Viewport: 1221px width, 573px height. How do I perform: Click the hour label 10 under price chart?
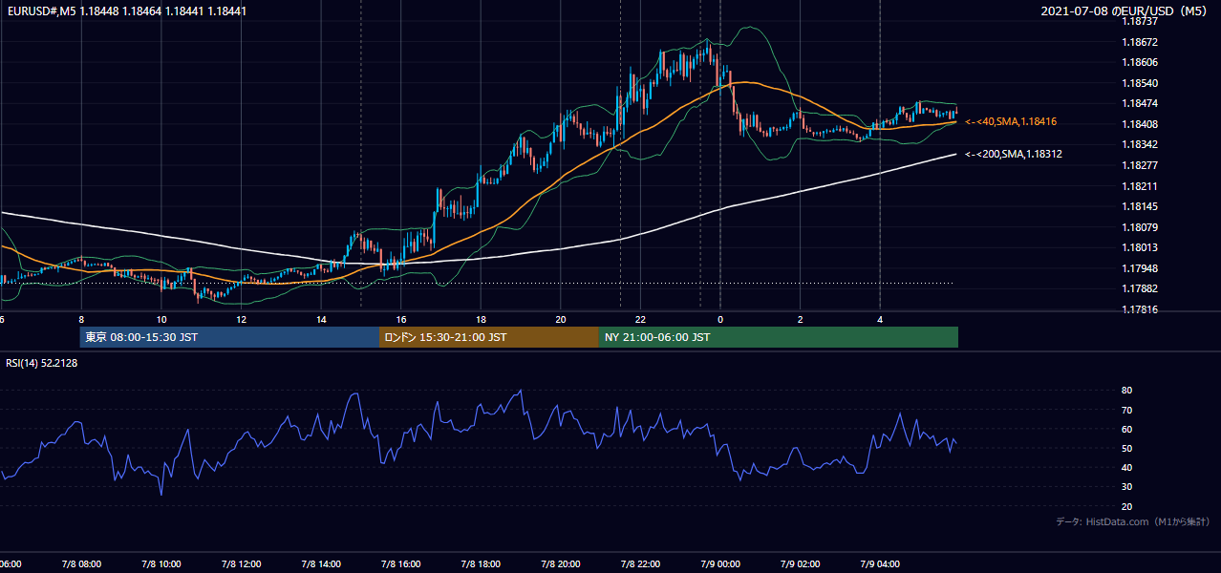(161, 319)
